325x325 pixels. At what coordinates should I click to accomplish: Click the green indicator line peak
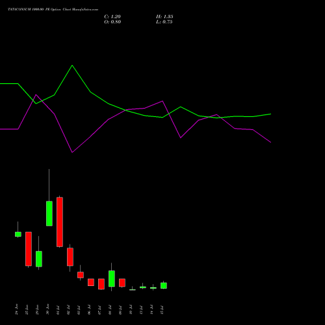[72, 65]
